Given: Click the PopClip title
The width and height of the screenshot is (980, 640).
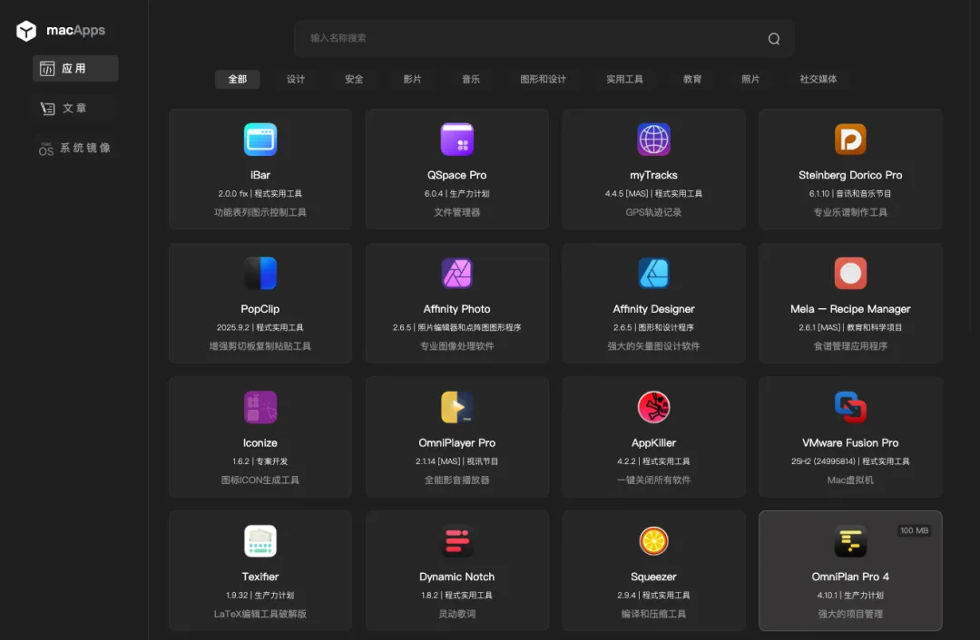Looking at the screenshot, I should (260, 309).
